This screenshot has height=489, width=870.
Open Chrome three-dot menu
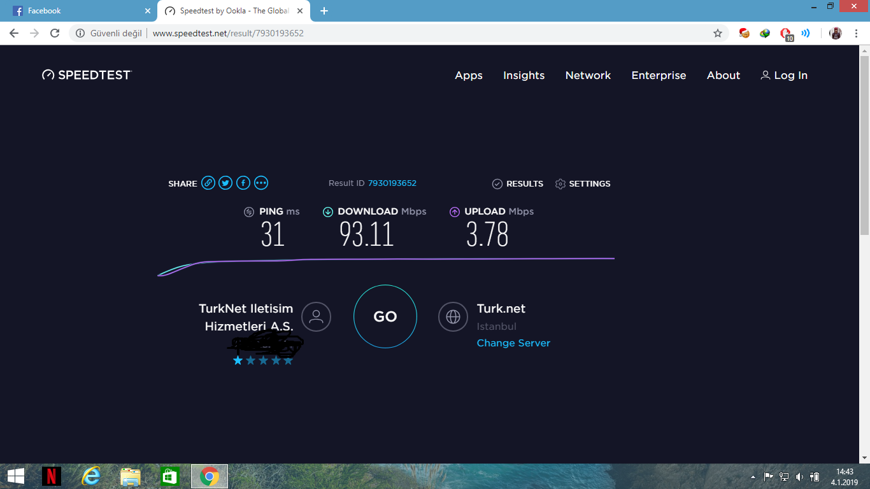[857, 33]
